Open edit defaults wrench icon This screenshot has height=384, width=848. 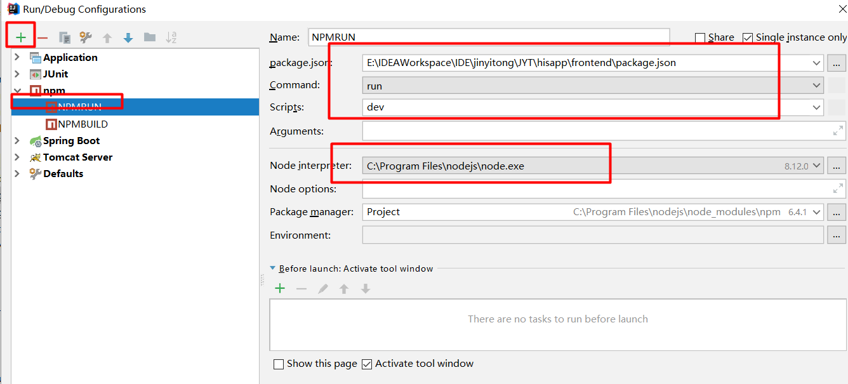pyautogui.click(x=86, y=37)
